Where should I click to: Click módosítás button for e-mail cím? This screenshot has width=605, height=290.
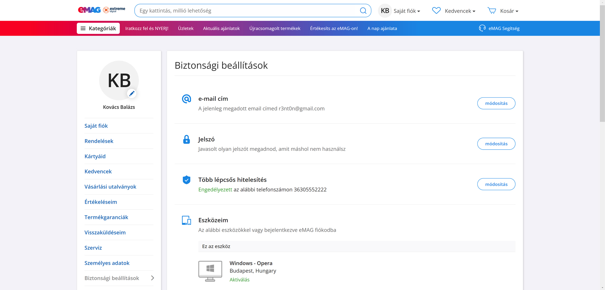pos(496,103)
